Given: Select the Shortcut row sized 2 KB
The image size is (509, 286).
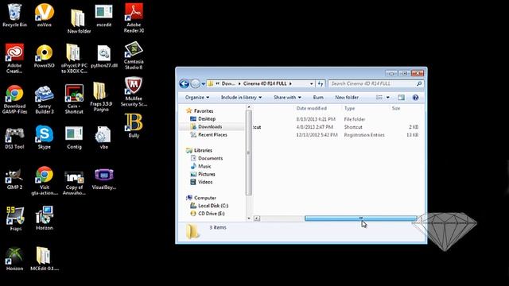Looking at the screenshot, I should pos(336,127).
